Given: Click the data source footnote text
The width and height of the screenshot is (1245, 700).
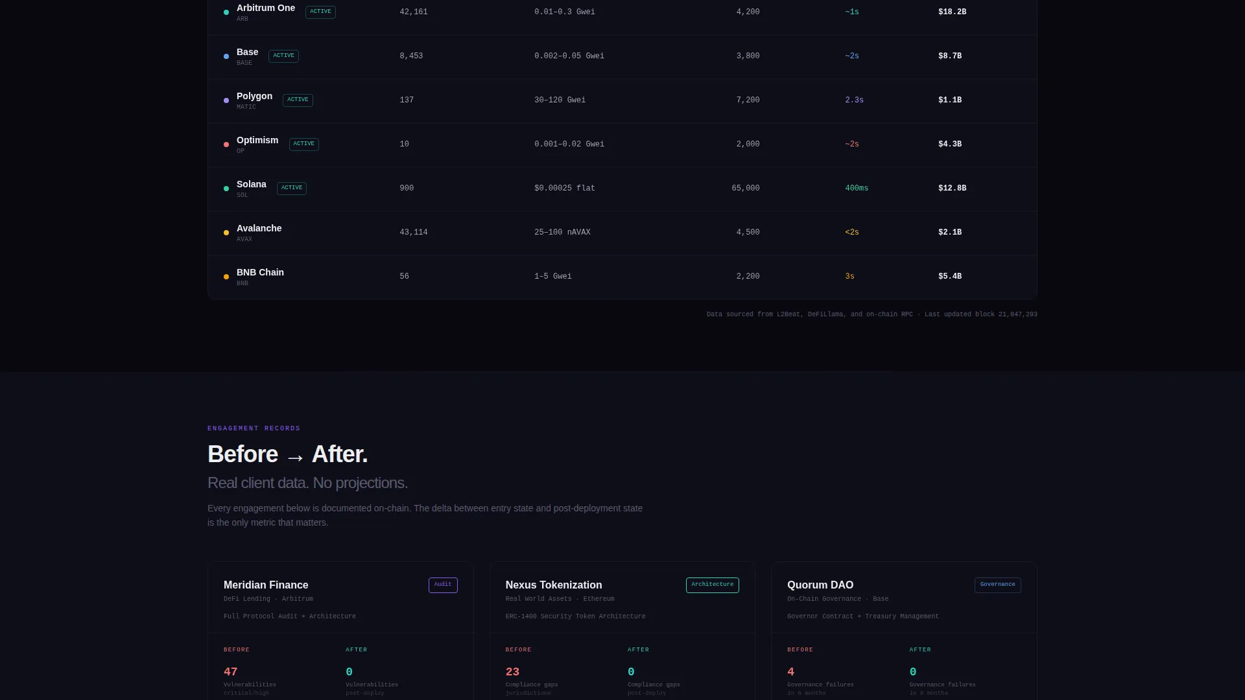Looking at the screenshot, I should click(x=871, y=314).
